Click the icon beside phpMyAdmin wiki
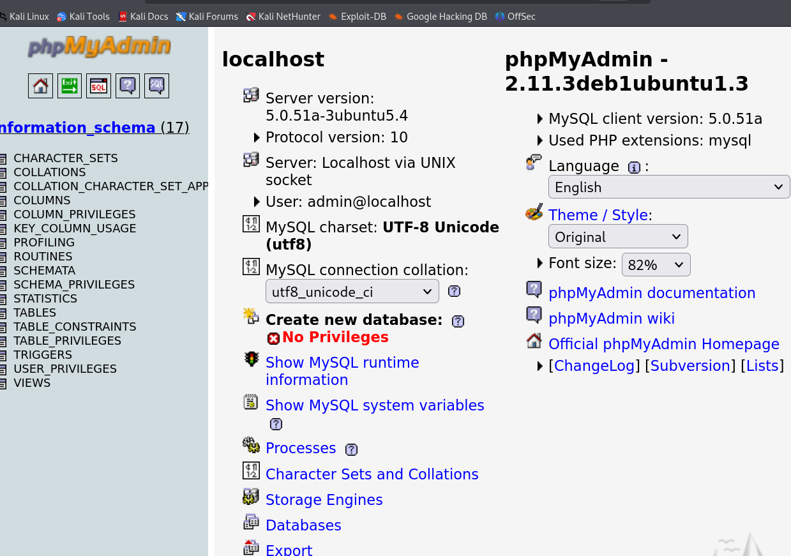Image resolution: width=791 pixels, height=556 pixels. [x=534, y=315]
